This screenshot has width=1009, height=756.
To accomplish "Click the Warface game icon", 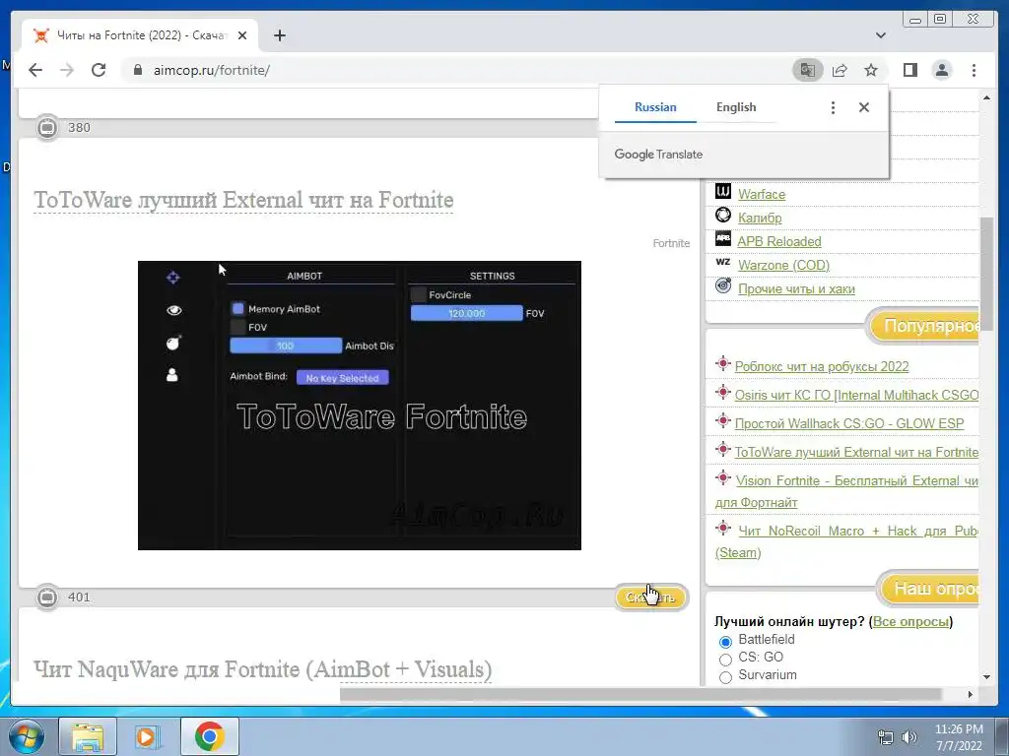I will 723,191.
